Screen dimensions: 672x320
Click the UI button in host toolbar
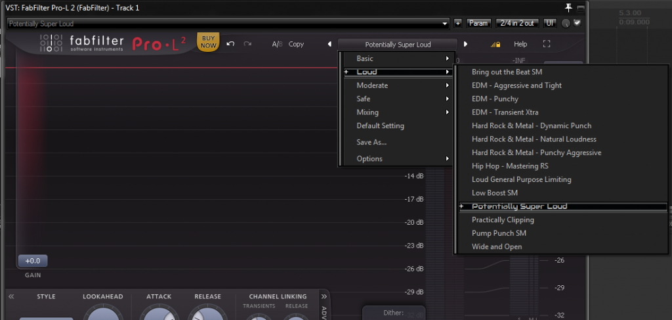pyautogui.click(x=549, y=23)
